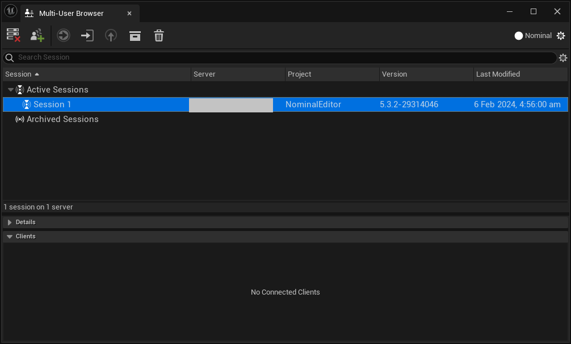Click the archive session box icon
571x344 pixels.
pyautogui.click(x=135, y=35)
